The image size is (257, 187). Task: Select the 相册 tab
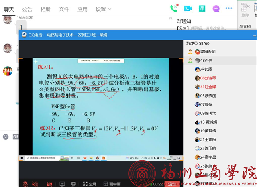click(46, 9)
